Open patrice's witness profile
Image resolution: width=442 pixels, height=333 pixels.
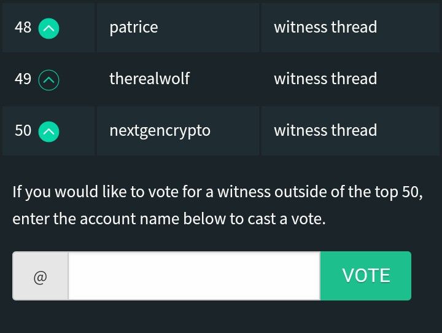pyautogui.click(x=133, y=28)
